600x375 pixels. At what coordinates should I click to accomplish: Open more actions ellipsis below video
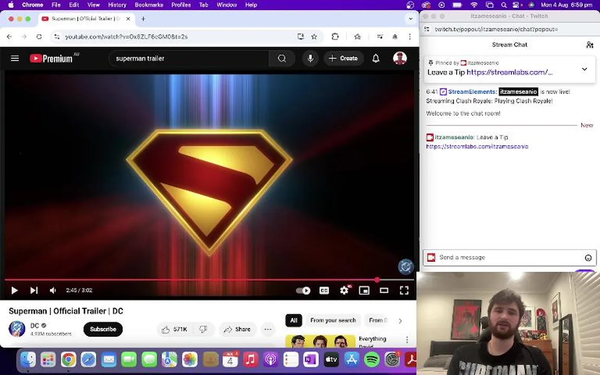268,330
